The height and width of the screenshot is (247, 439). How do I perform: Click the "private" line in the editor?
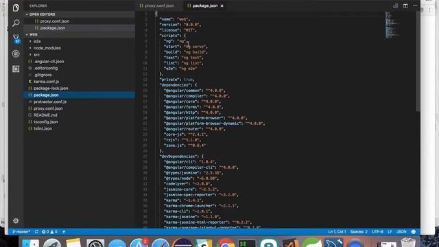(x=177, y=80)
